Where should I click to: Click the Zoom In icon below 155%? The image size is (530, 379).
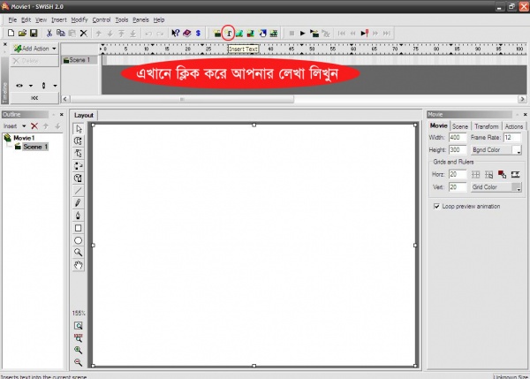click(78, 350)
